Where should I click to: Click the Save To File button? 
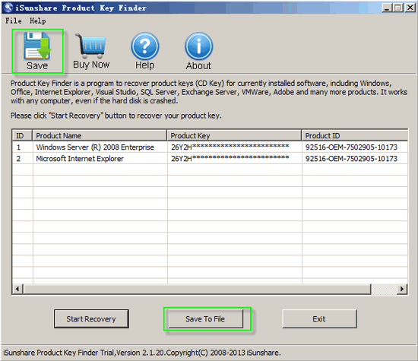click(x=205, y=318)
